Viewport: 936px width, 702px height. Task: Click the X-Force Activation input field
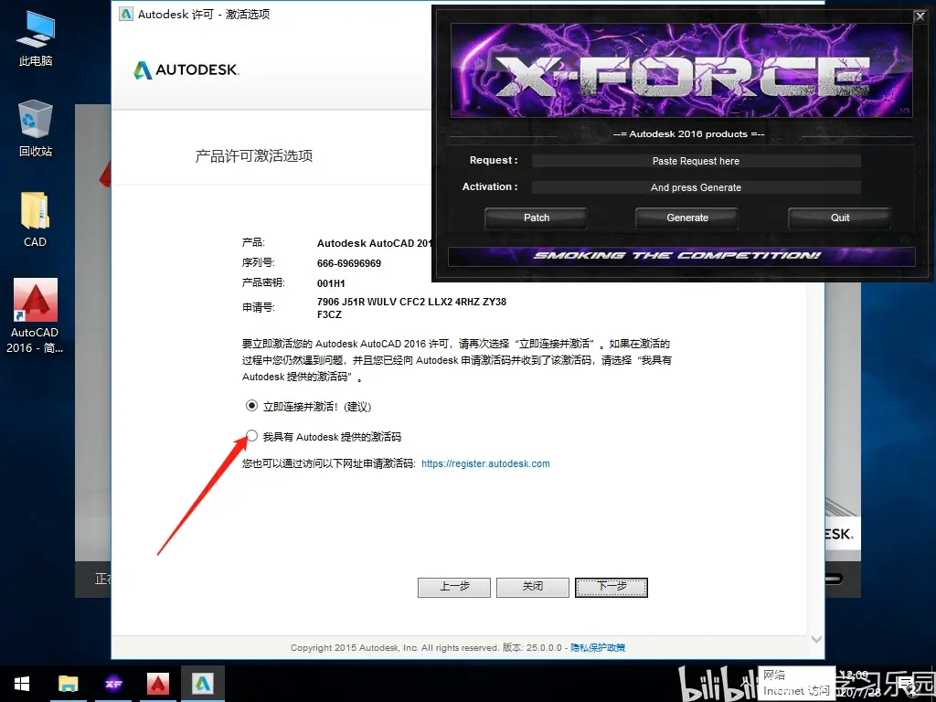(x=696, y=187)
